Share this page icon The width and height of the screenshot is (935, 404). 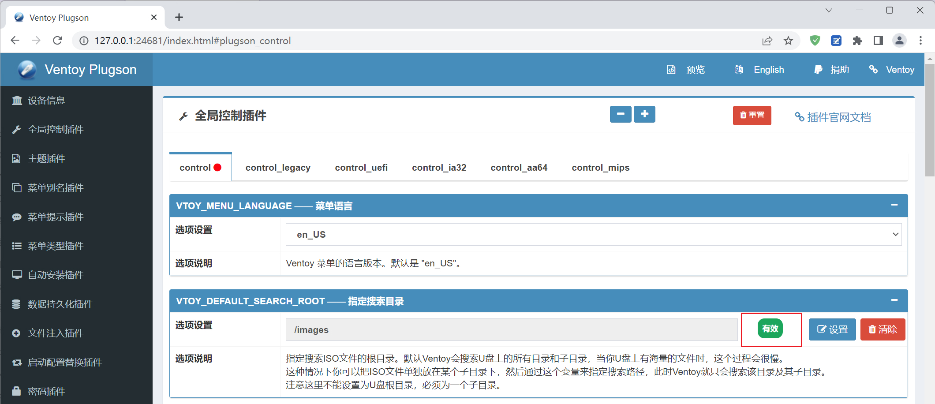[x=767, y=41]
